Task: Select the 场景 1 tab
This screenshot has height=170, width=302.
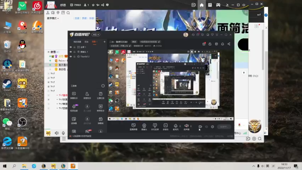Action: [x=94, y=42]
